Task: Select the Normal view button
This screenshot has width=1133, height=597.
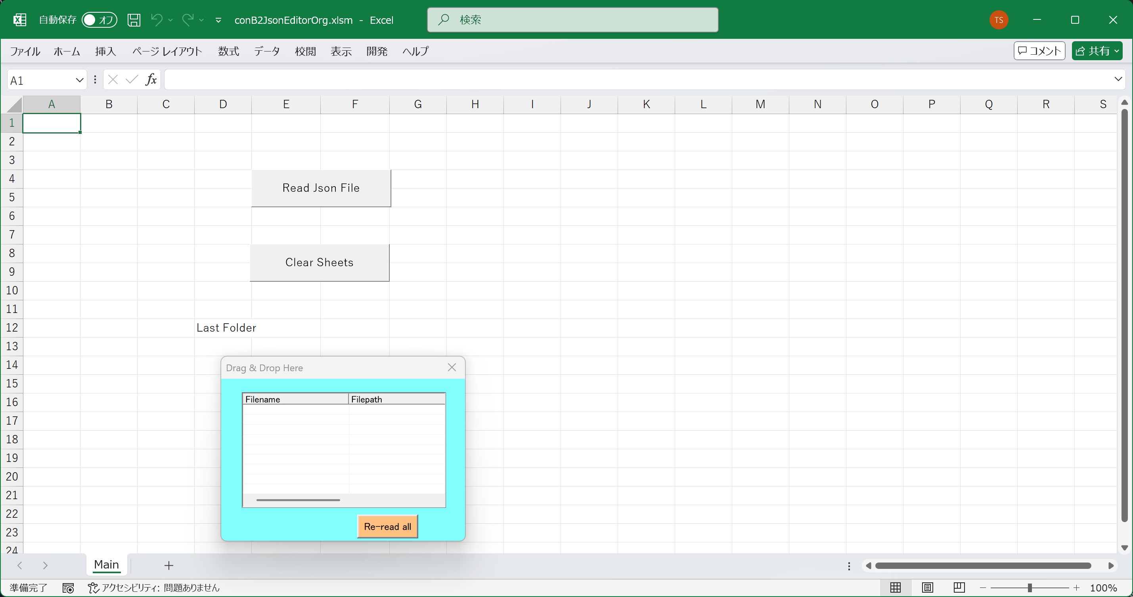Action: (x=896, y=587)
